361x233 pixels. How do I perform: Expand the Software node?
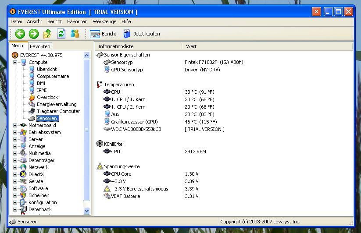click(15, 188)
